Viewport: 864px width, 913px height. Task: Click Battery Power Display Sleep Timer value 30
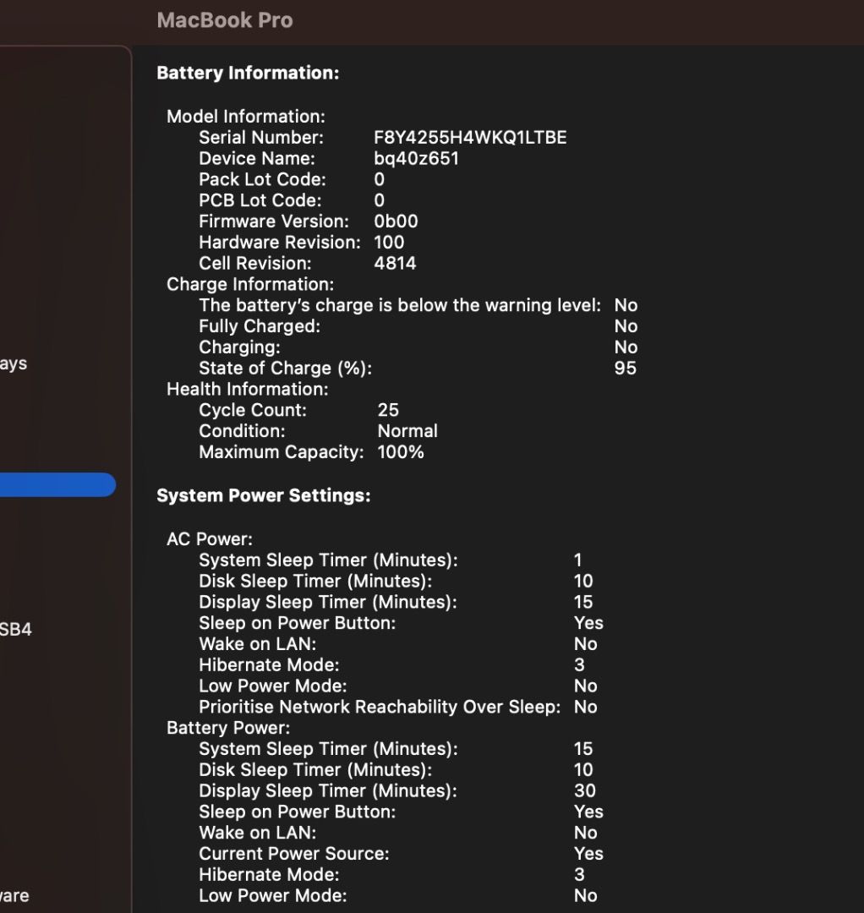584,790
